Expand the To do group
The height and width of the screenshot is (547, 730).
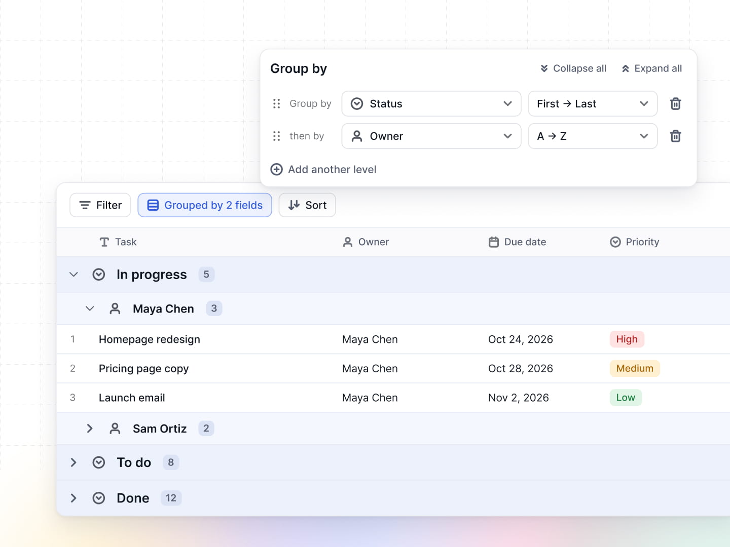click(x=74, y=462)
